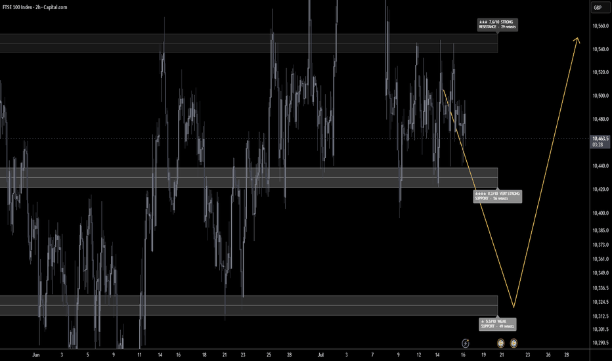This screenshot has width=612, height=361.
Task: Select the Weak Support 5.5/10 label
Action: point(498,324)
